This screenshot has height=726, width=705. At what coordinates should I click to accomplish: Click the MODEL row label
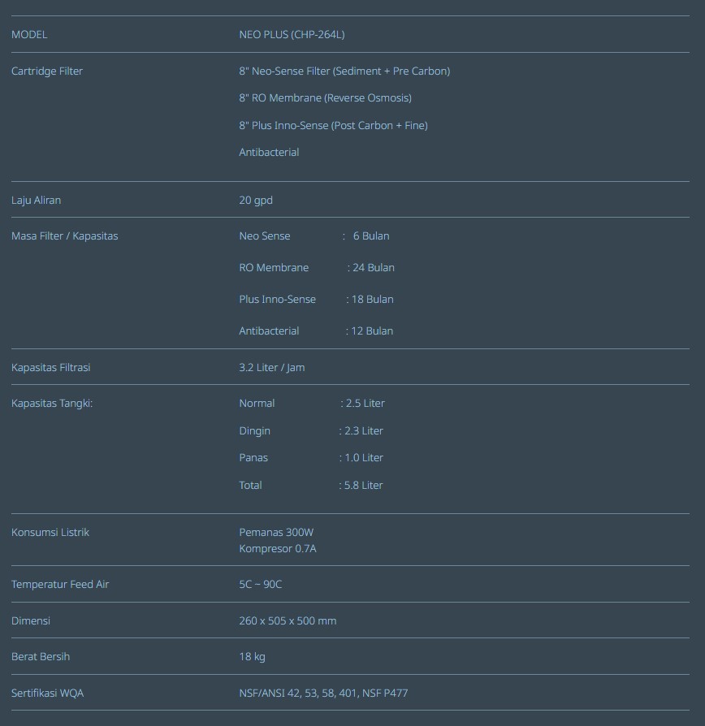point(29,34)
